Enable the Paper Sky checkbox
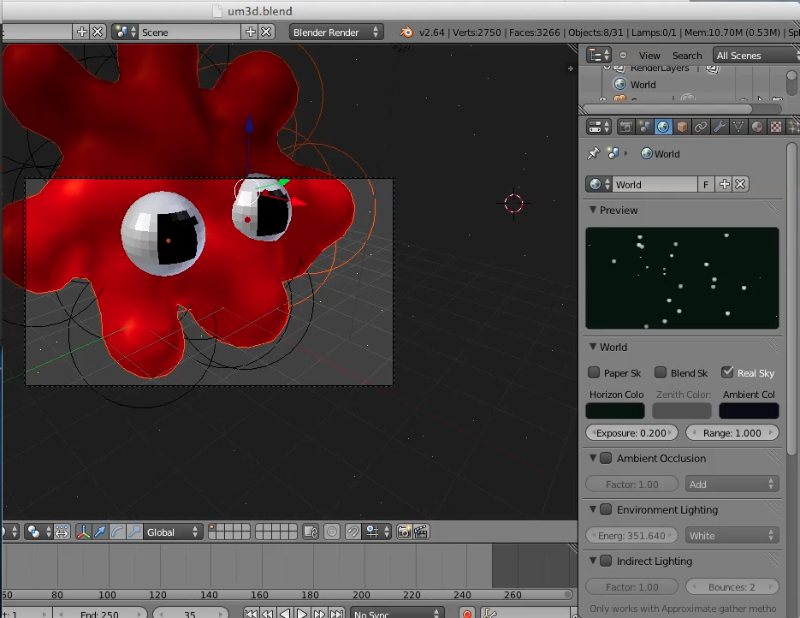This screenshot has width=800, height=618. tap(594, 372)
